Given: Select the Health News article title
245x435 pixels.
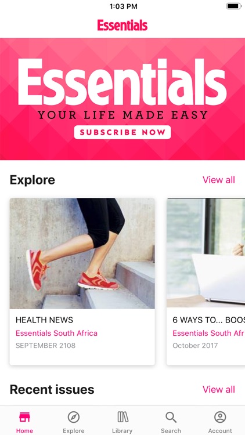Looking at the screenshot, I should point(44,320).
